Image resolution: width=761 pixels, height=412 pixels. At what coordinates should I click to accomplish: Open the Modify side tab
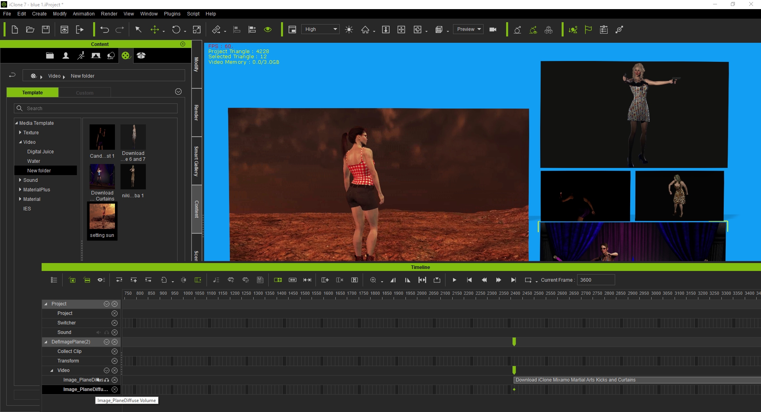point(197,64)
